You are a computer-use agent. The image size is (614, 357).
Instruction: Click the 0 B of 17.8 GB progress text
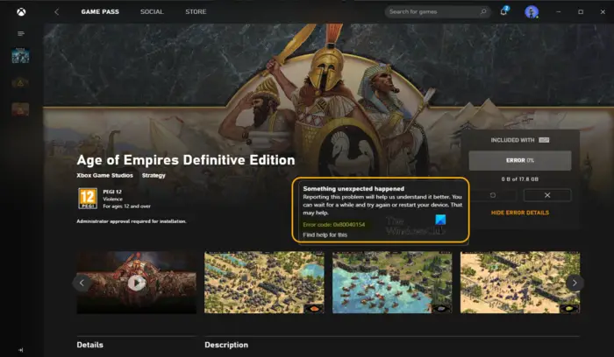click(520, 179)
